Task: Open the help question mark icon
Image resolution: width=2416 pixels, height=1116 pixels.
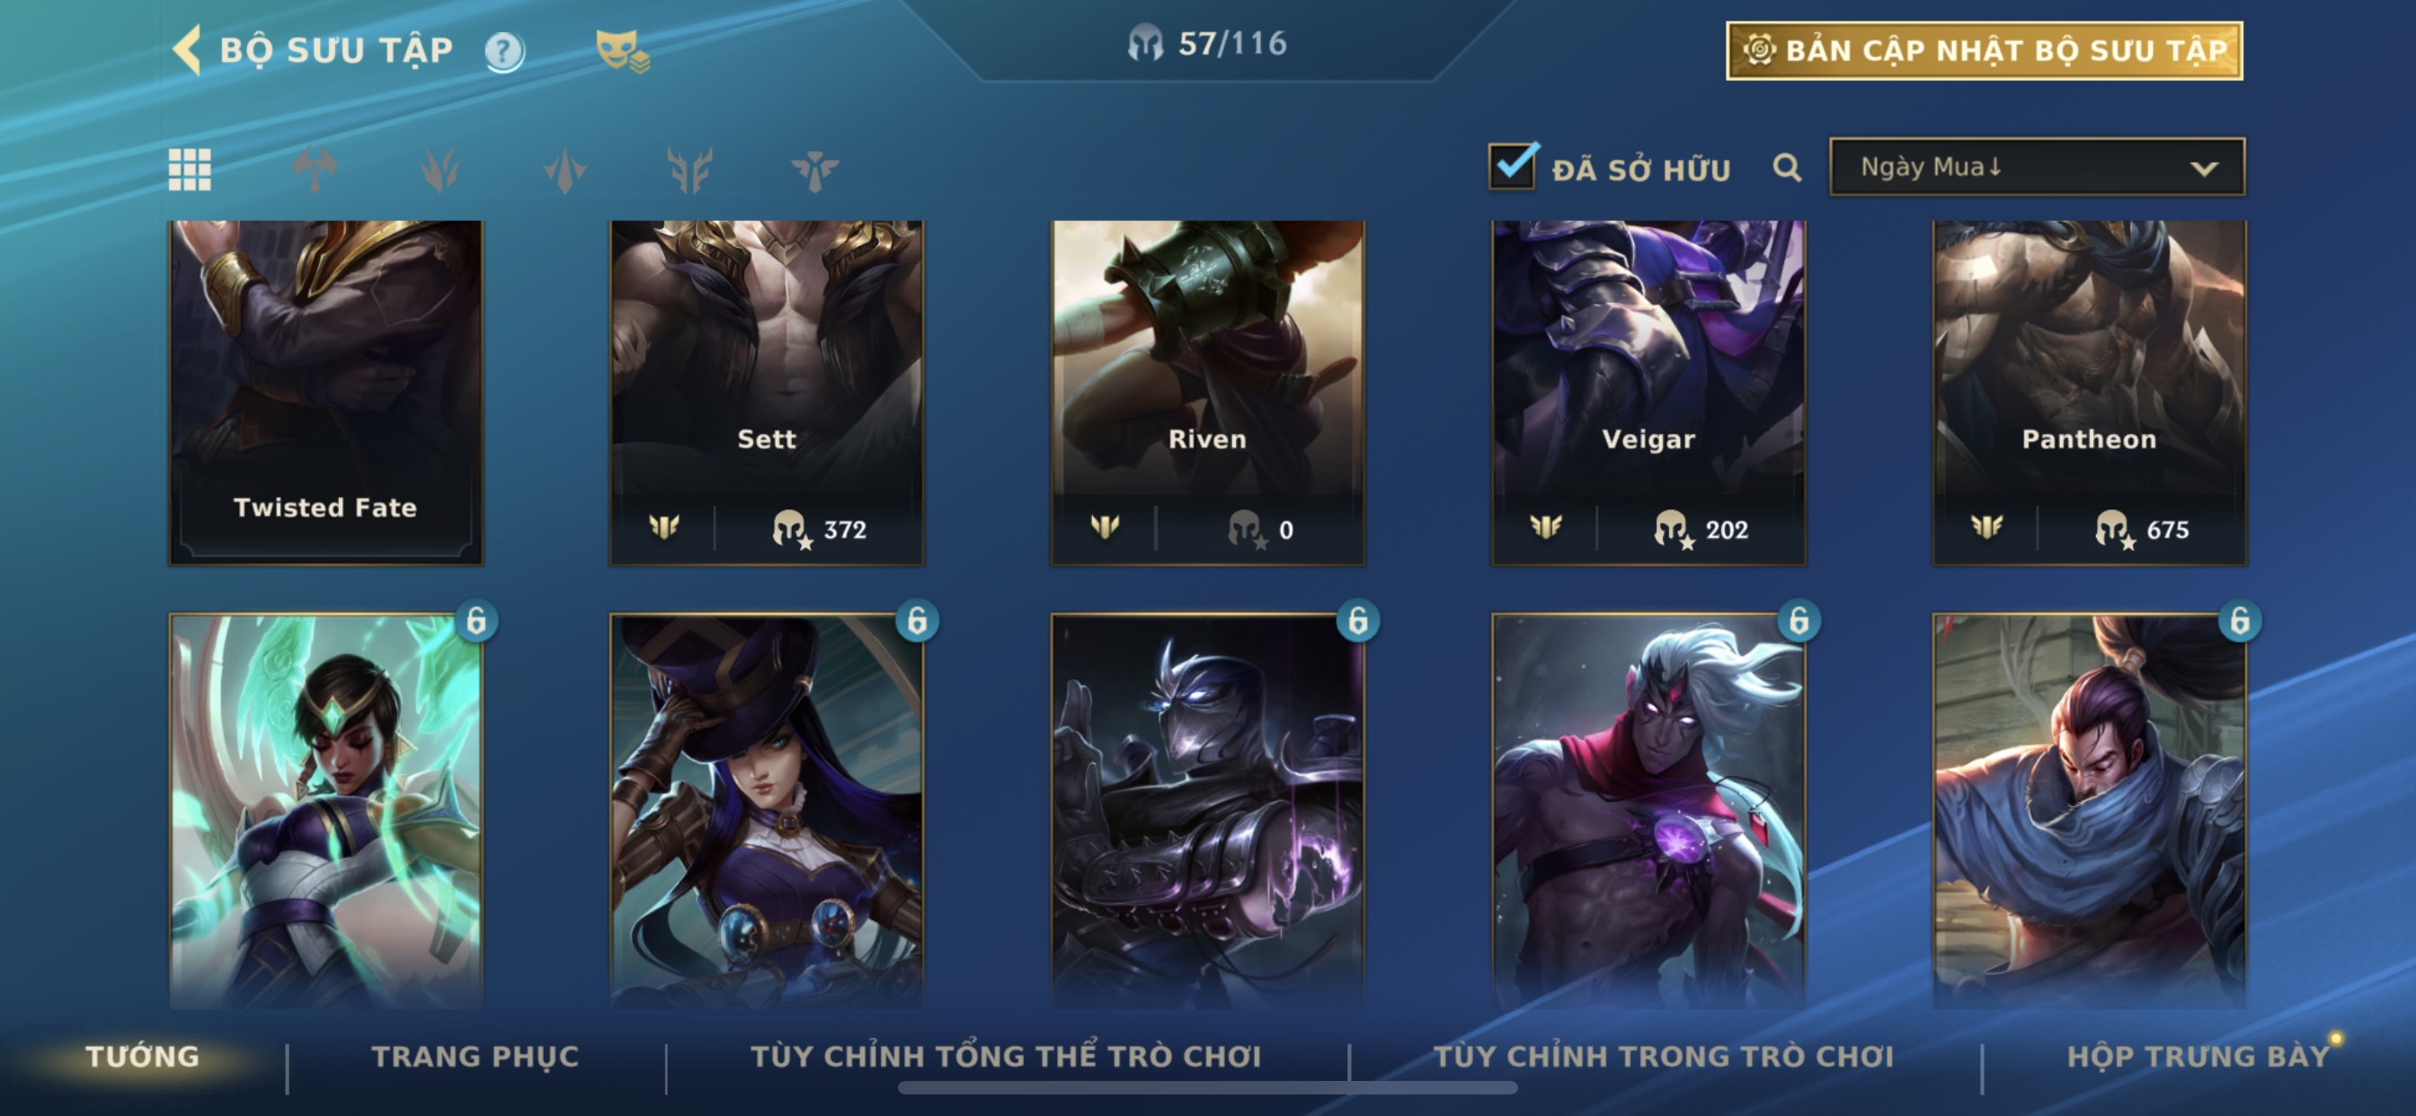Action: click(x=503, y=51)
